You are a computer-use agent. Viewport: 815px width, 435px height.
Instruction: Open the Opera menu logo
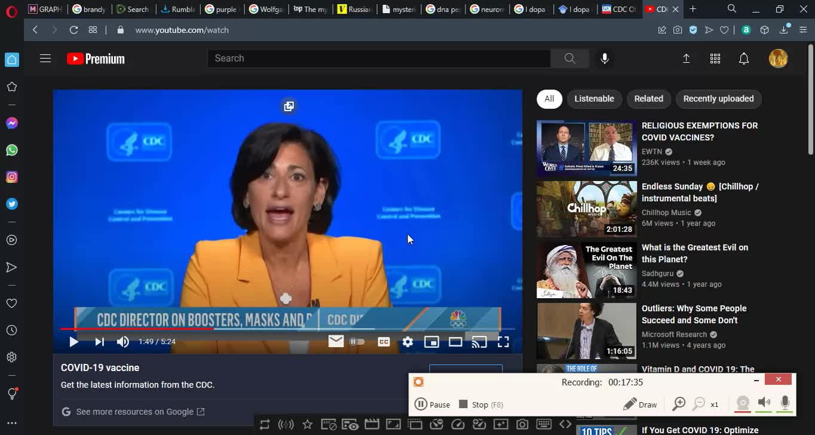[x=11, y=11]
